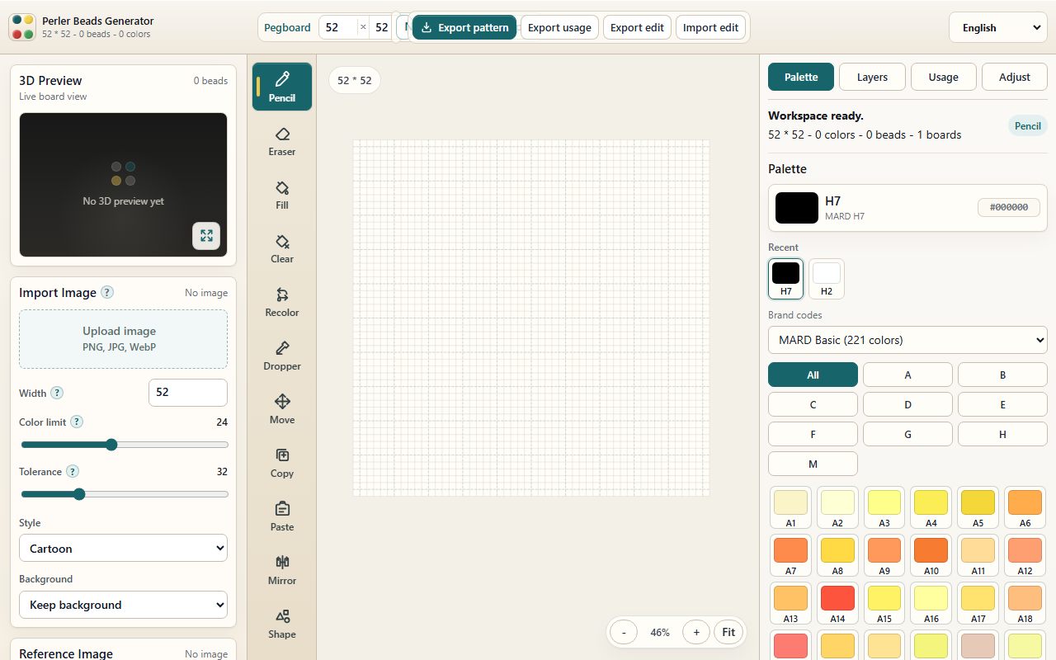
Task: Switch to the Palette tab
Action: [801, 77]
